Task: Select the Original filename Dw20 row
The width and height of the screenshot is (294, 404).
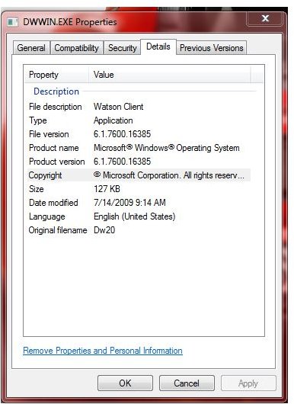Action: [139, 230]
